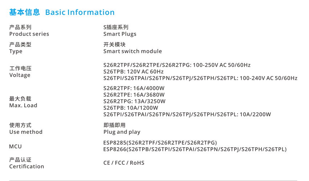Click the 'Type' row label
This screenshot has width=309, height=181.
click(x=16, y=52)
